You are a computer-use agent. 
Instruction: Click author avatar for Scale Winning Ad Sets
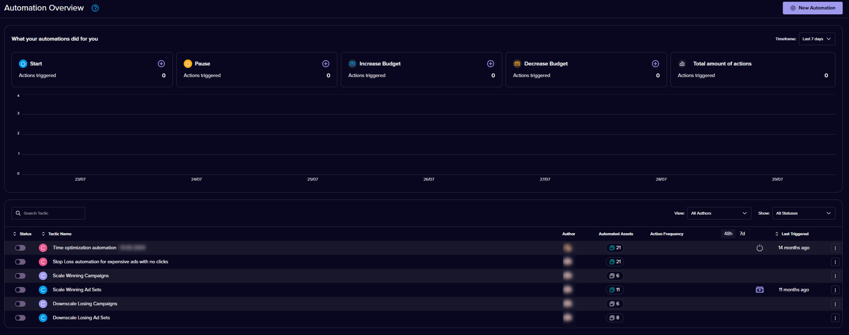568,290
